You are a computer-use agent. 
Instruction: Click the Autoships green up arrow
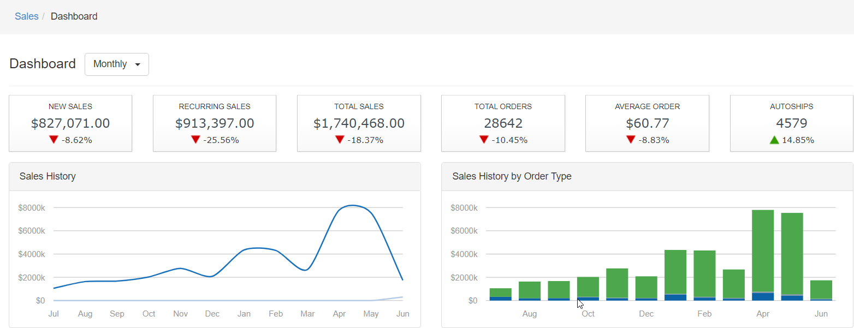[x=774, y=140]
